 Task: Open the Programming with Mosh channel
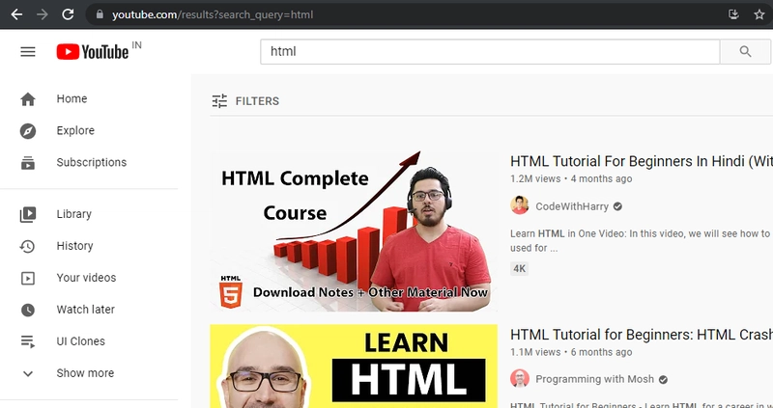pos(594,379)
